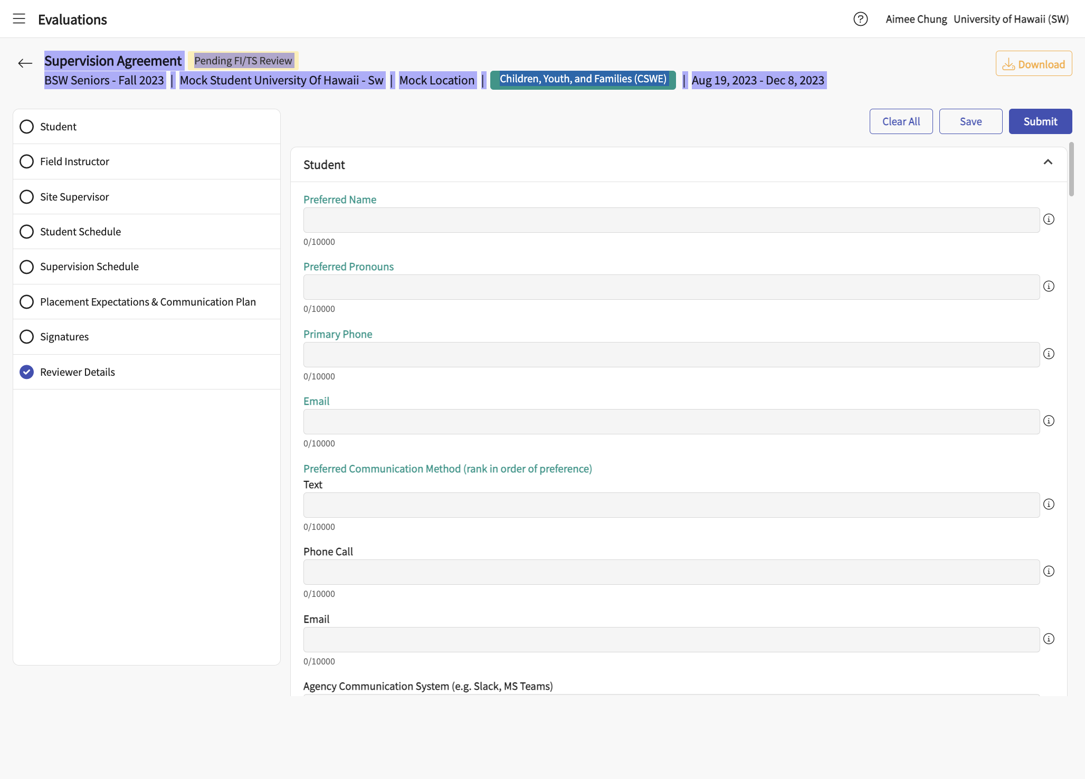Click the BSW Seniors - Fall 2023 text
1085x779 pixels.
point(104,80)
